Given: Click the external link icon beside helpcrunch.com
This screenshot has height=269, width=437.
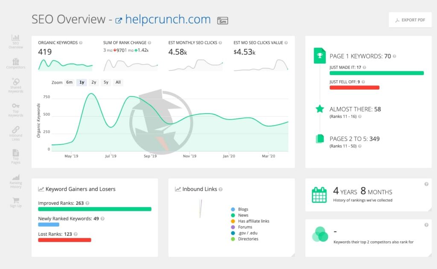Looking at the screenshot, I should tap(119, 20).
